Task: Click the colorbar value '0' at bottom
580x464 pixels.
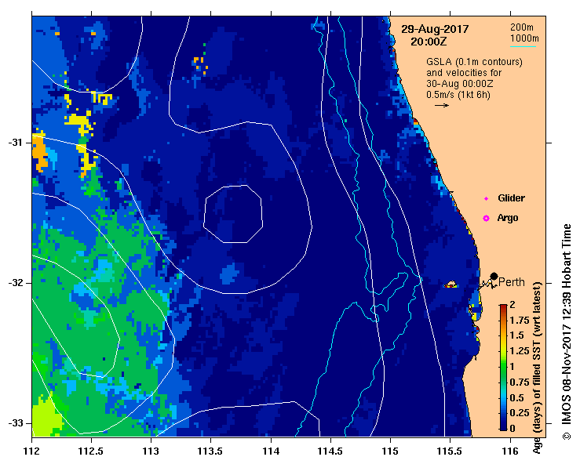Action: 513,429
